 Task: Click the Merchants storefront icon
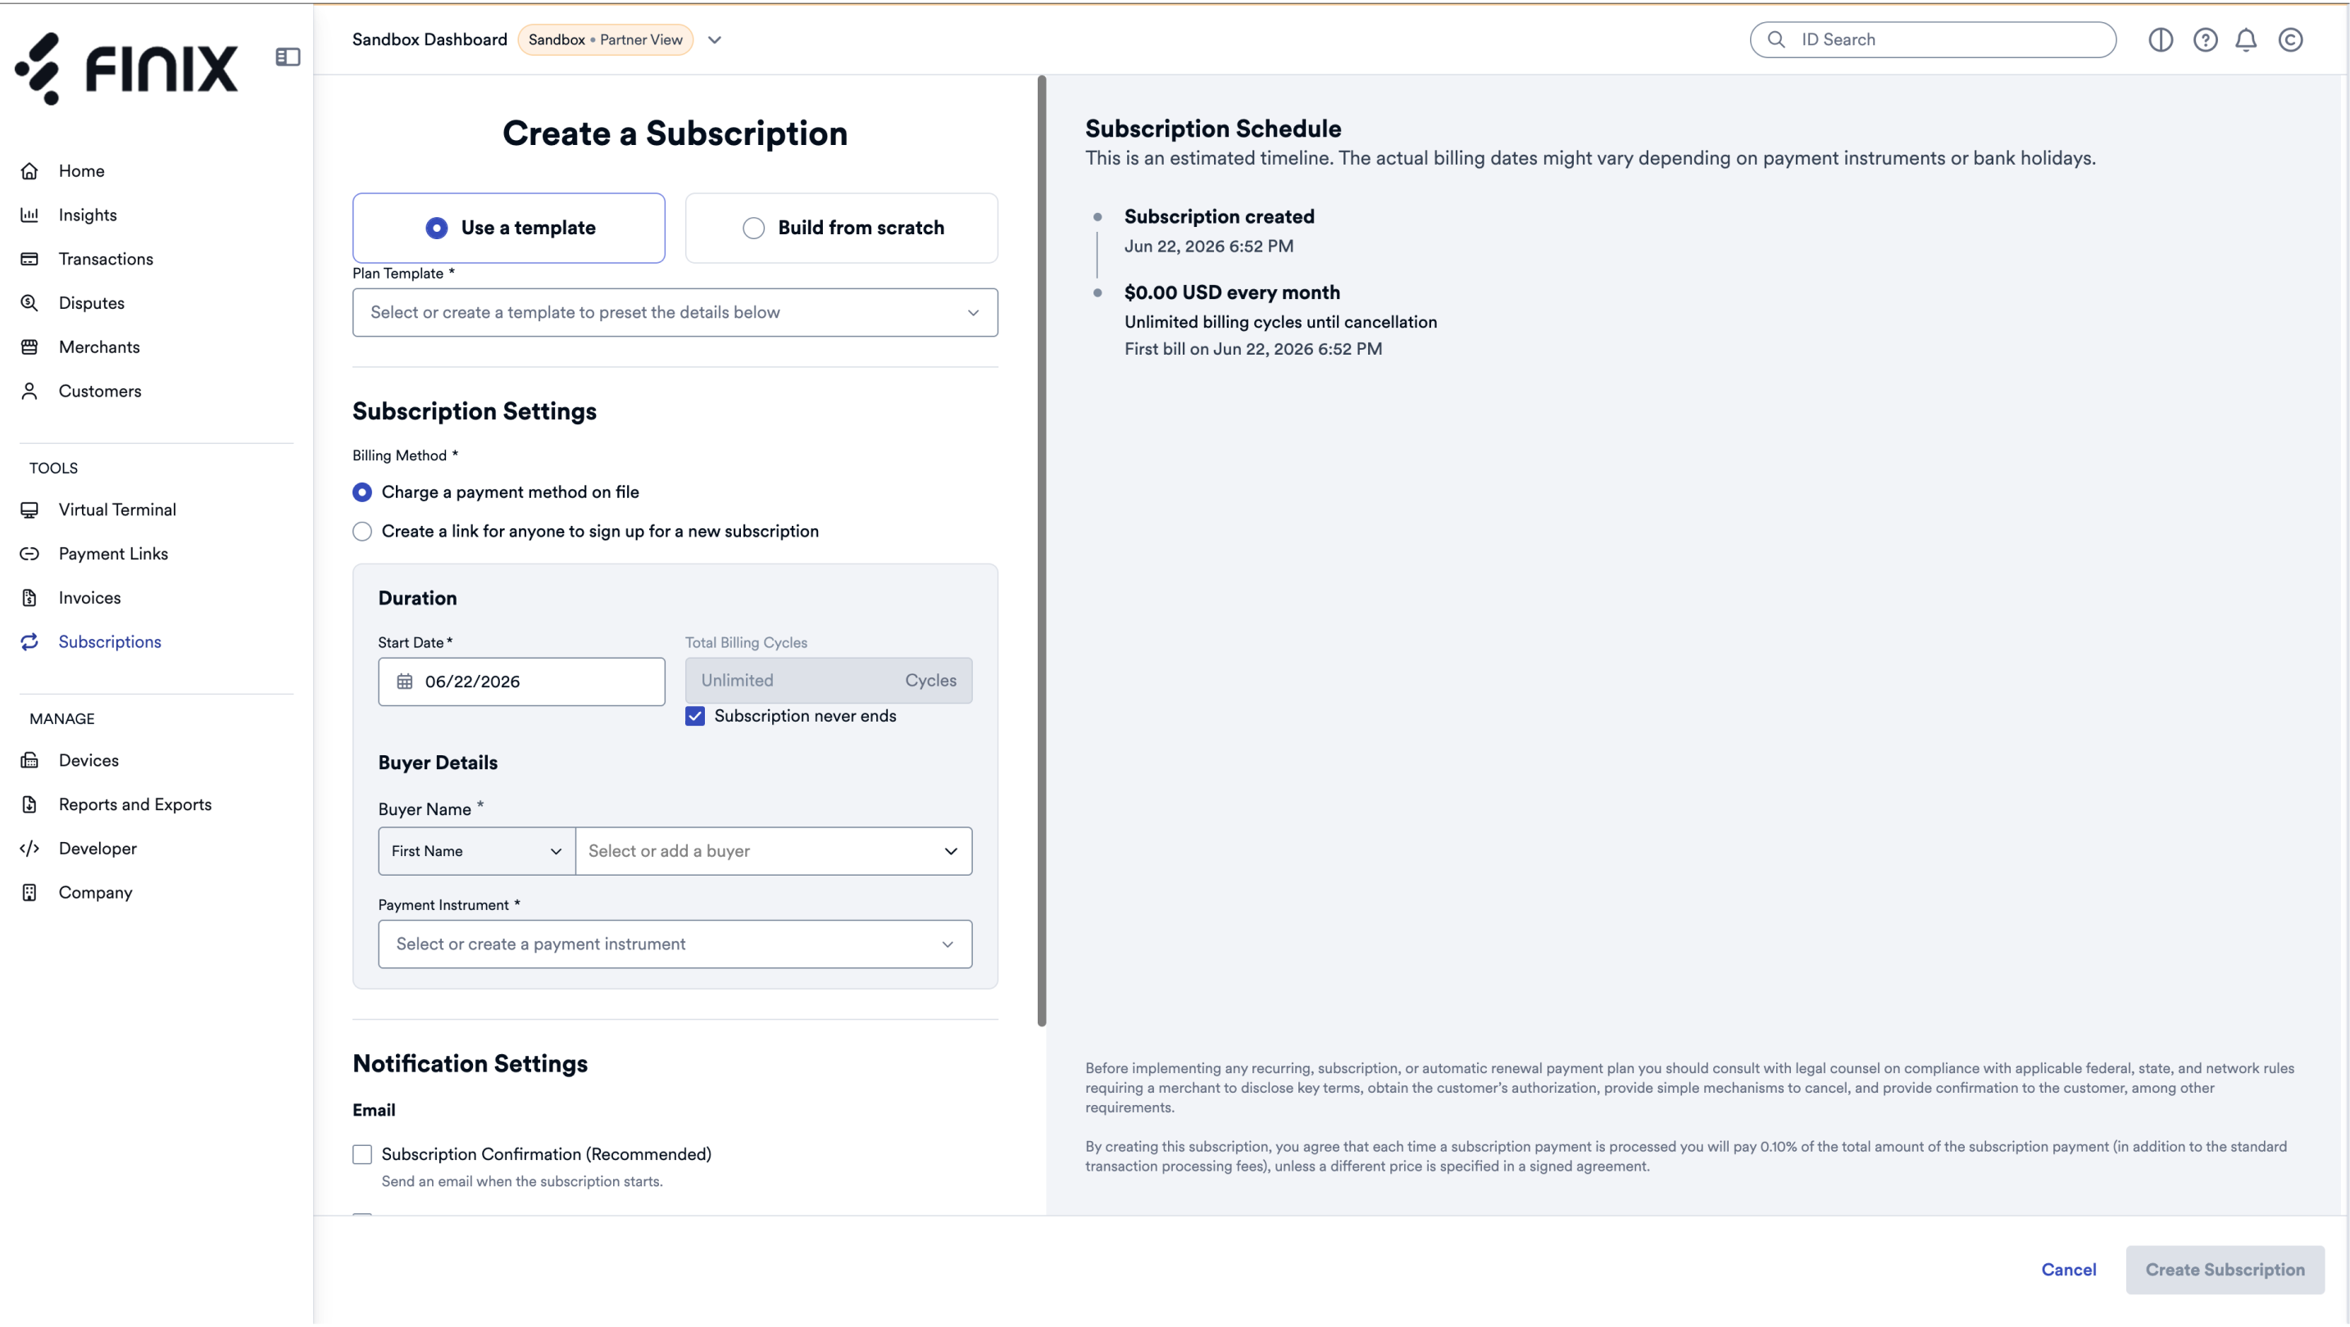coord(30,346)
